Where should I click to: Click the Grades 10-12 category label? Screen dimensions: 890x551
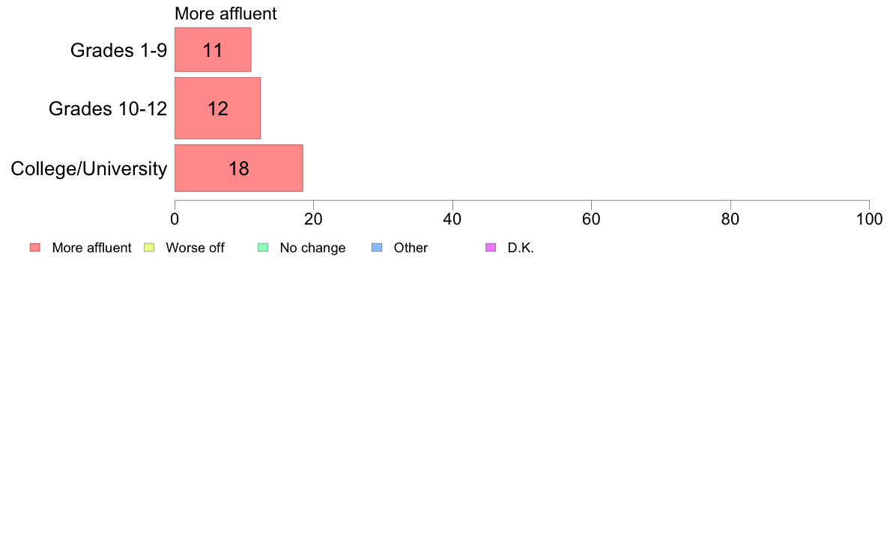pos(108,109)
